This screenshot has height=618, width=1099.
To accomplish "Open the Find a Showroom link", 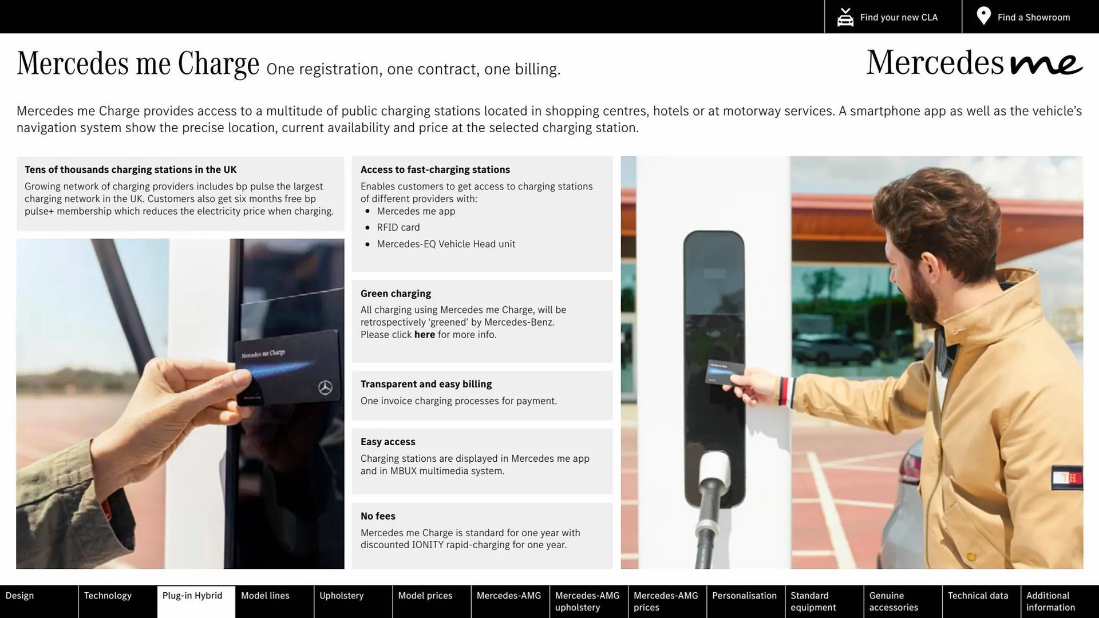I will pyautogui.click(x=1033, y=17).
